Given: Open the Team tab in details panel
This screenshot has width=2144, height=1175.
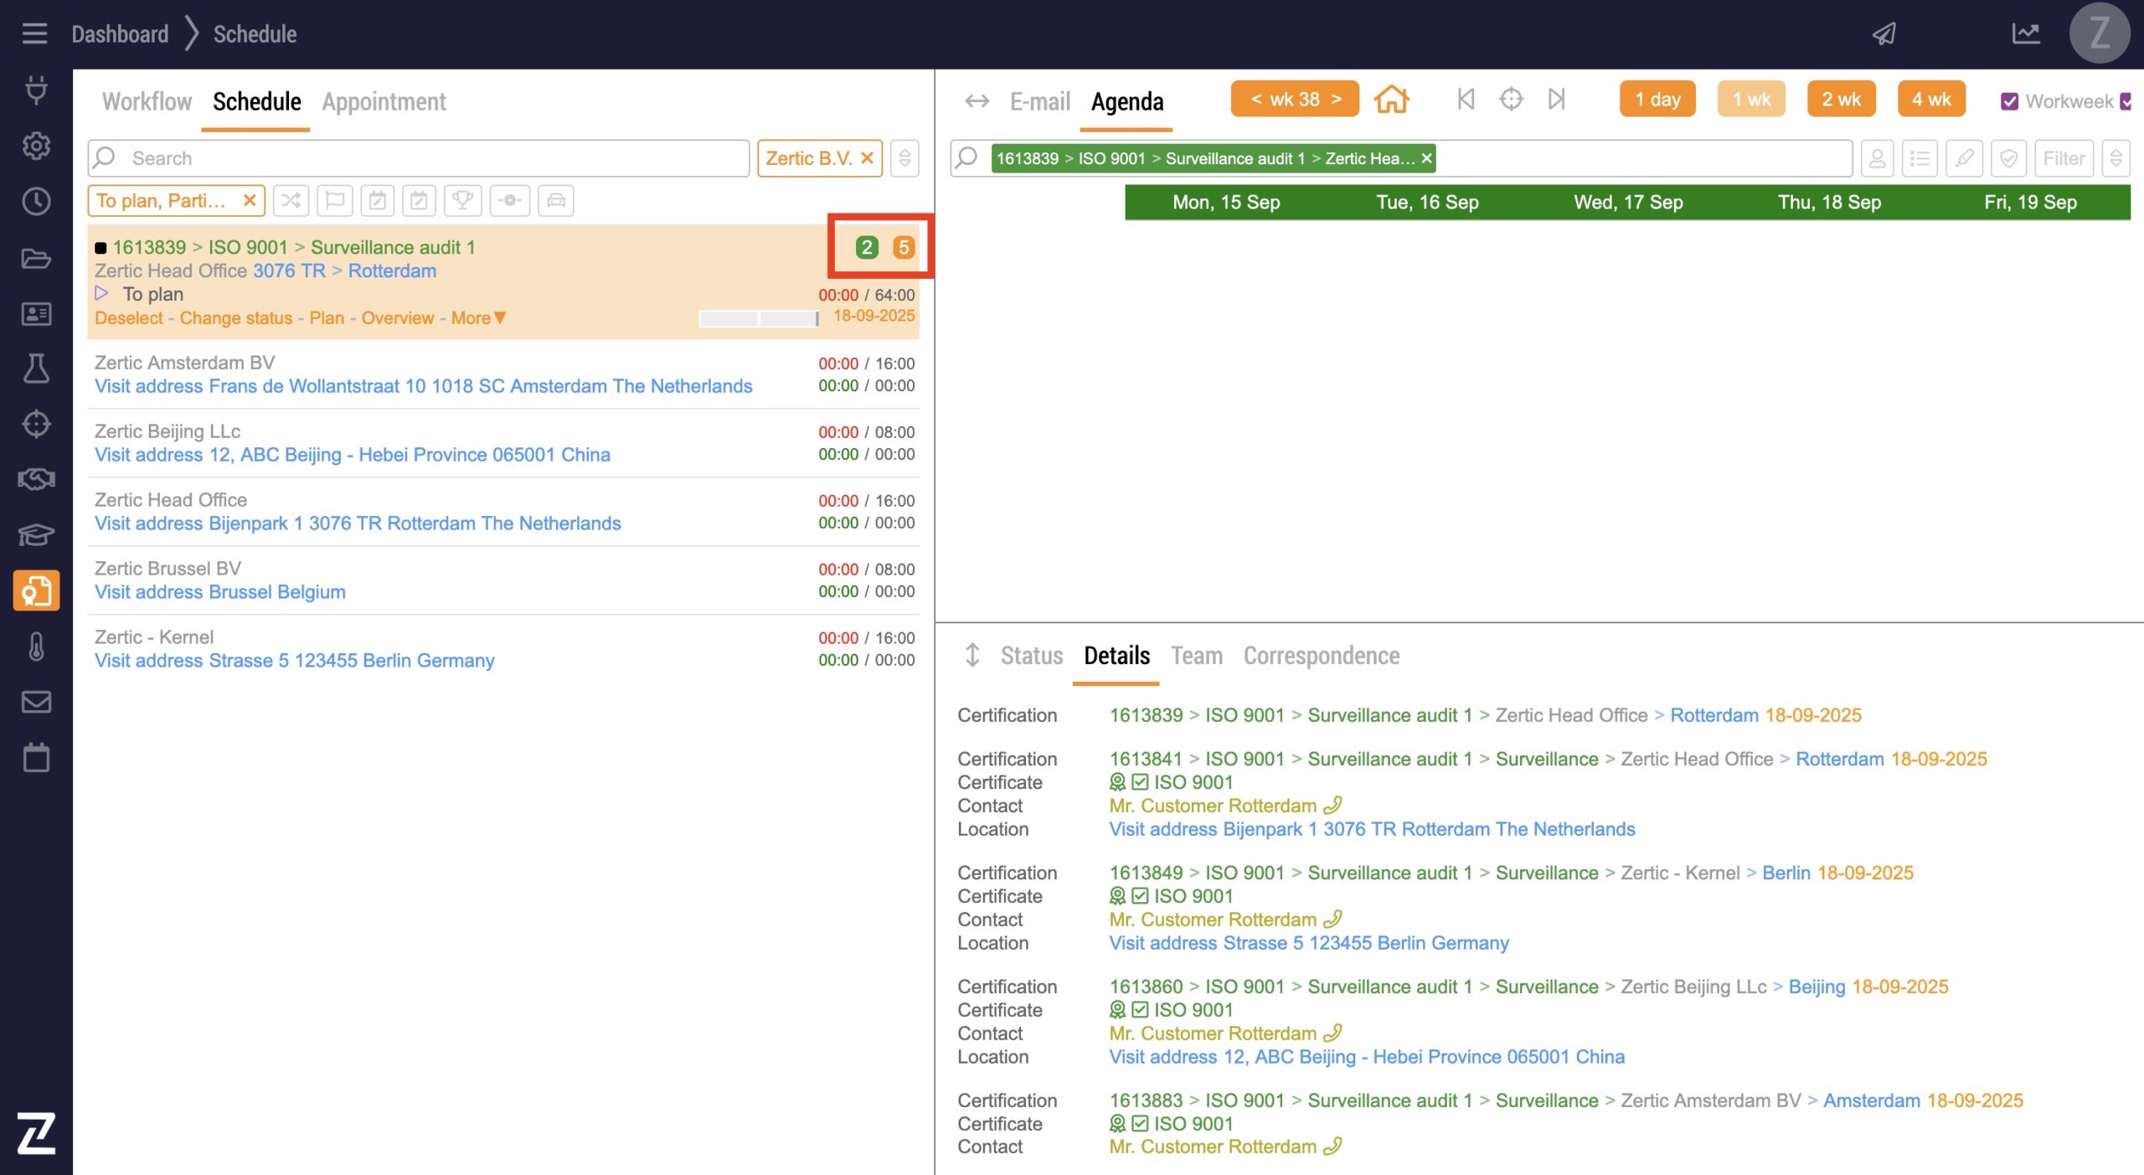Looking at the screenshot, I should (1196, 656).
